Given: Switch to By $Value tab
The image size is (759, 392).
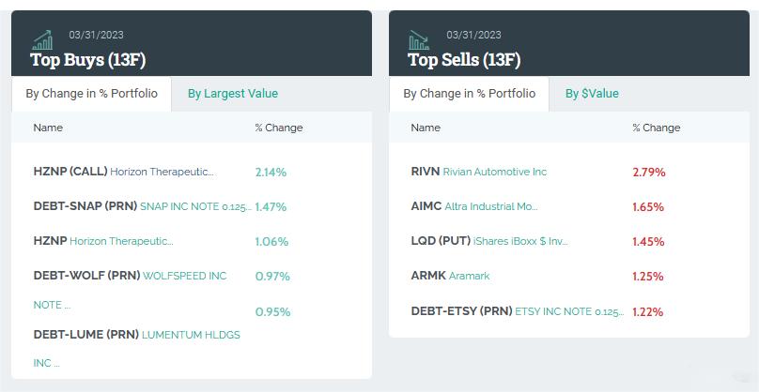Looking at the screenshot, I should tap(592, 94).
